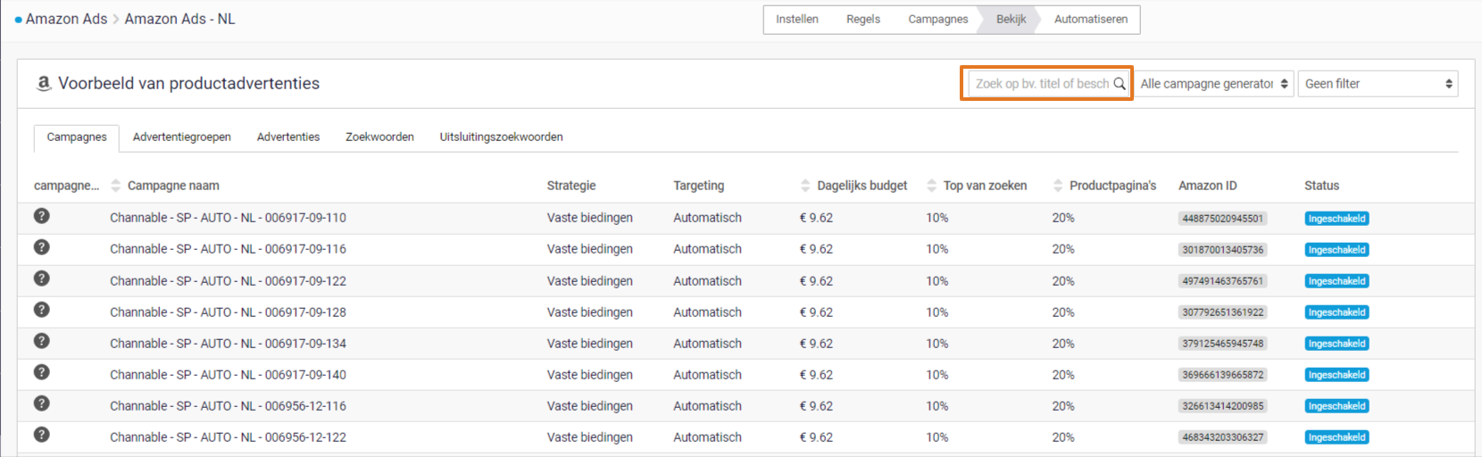This screenshot has width=1482, height=457.
Task: Click Amazon ID 307792651361922
Action: (1223, 312)
